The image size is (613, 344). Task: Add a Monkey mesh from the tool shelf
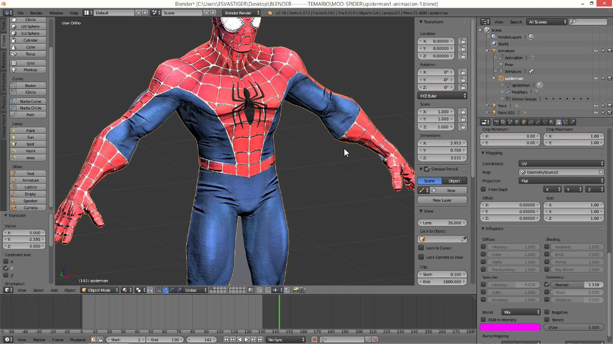pyautogui.click(x=30, y=70)
